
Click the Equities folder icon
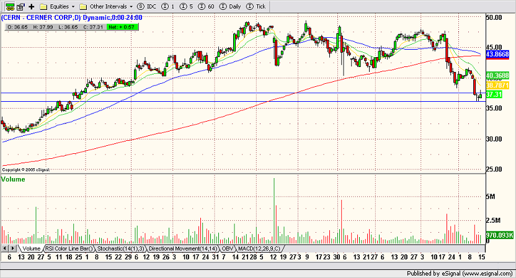43,7
